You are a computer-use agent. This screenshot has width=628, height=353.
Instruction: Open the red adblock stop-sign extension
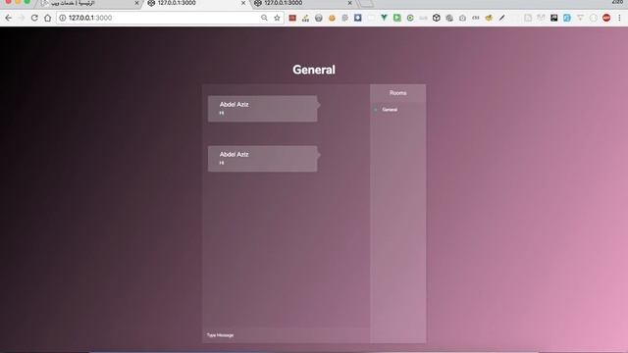(606, 18)
